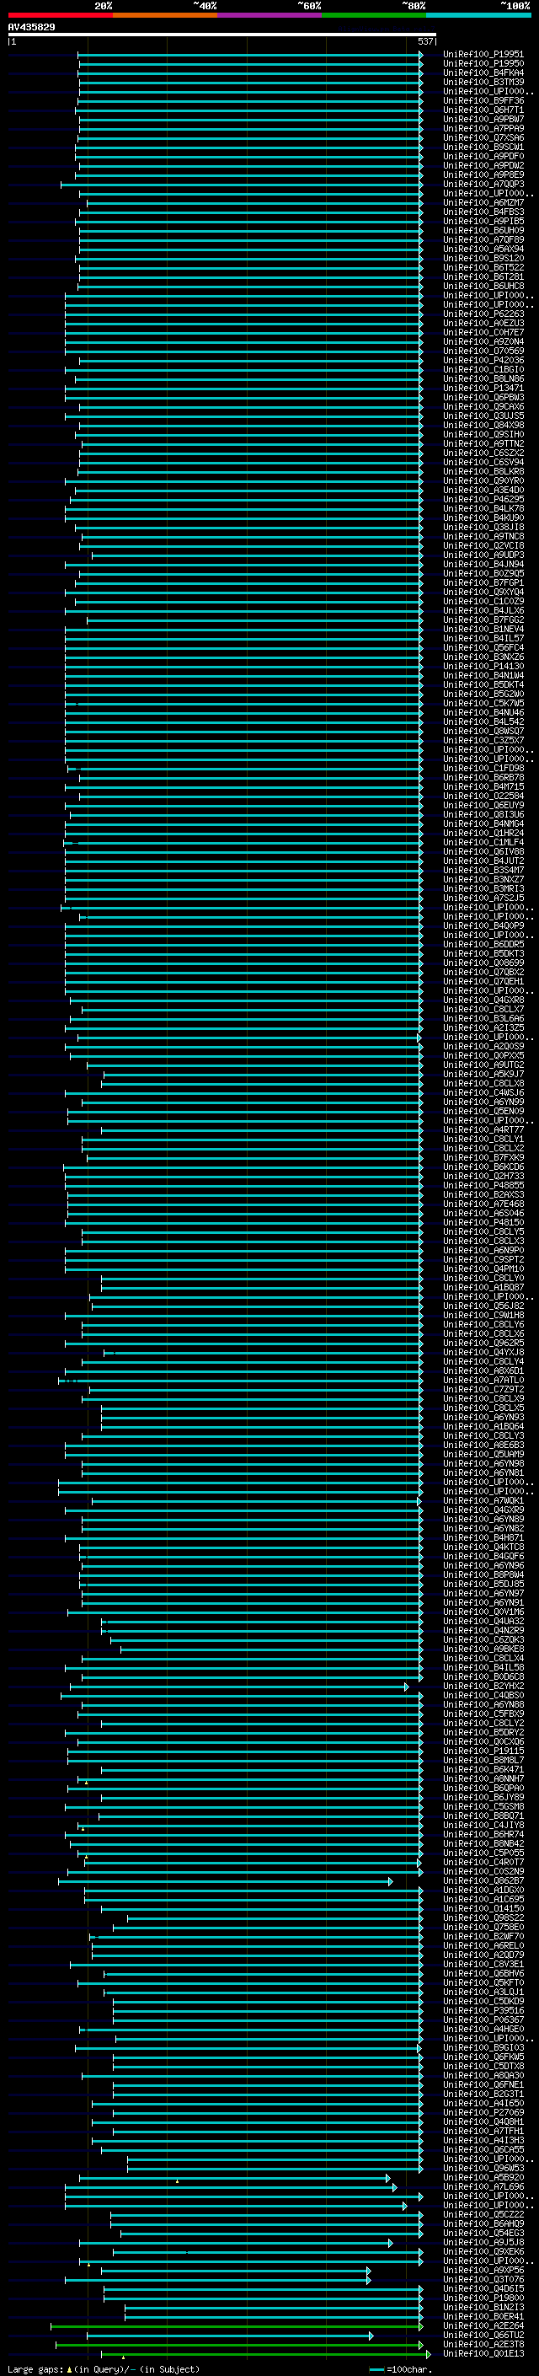Click hit UniRef100_Q4GXR8
The width and height of the screenshot is (539, 2376).
(483, 1000)
